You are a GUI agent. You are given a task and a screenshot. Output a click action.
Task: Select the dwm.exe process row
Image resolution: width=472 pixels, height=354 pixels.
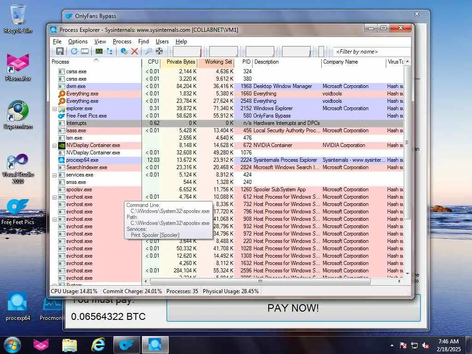(227, 86)
